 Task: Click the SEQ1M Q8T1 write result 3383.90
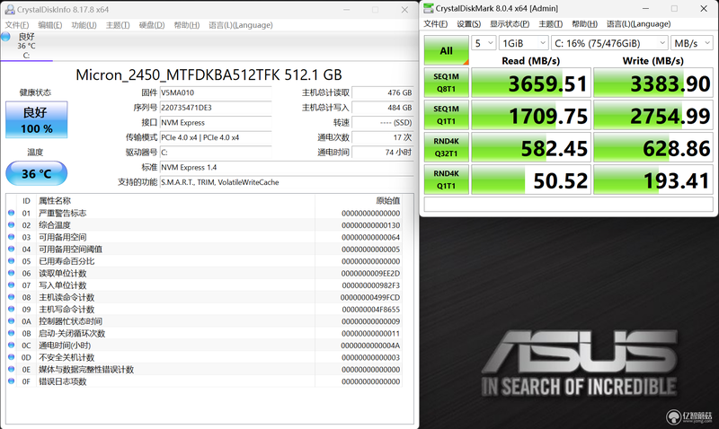pos(653,83)
